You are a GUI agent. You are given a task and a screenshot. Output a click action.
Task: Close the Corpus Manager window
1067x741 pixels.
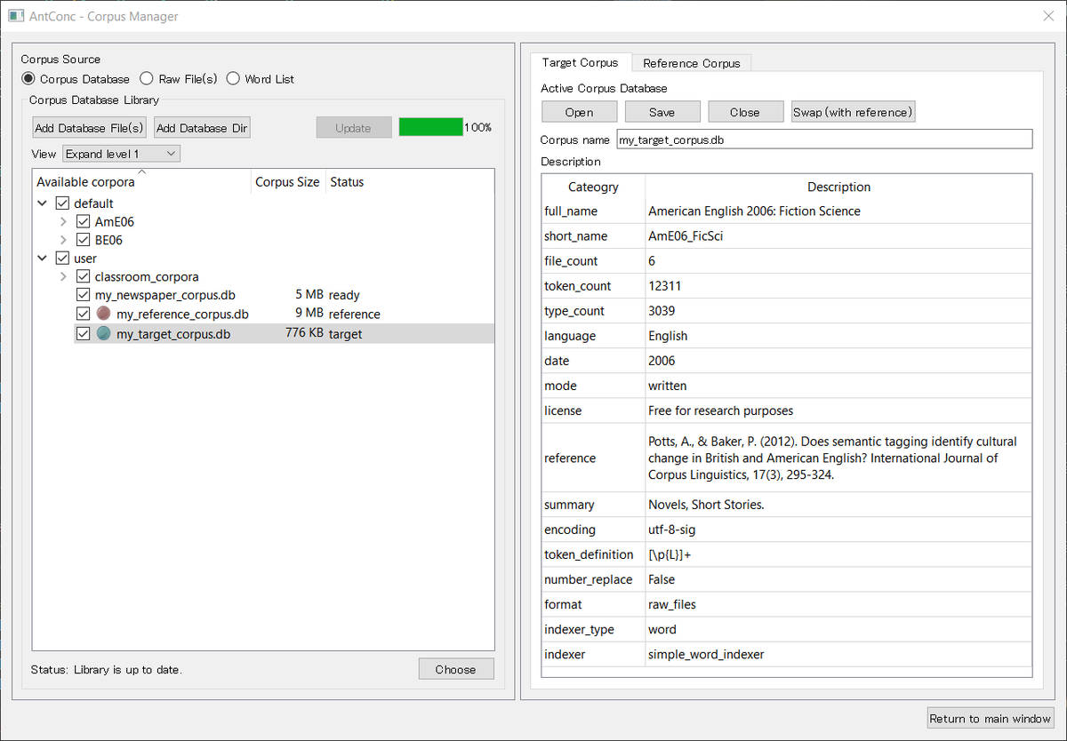point(1047,16)
